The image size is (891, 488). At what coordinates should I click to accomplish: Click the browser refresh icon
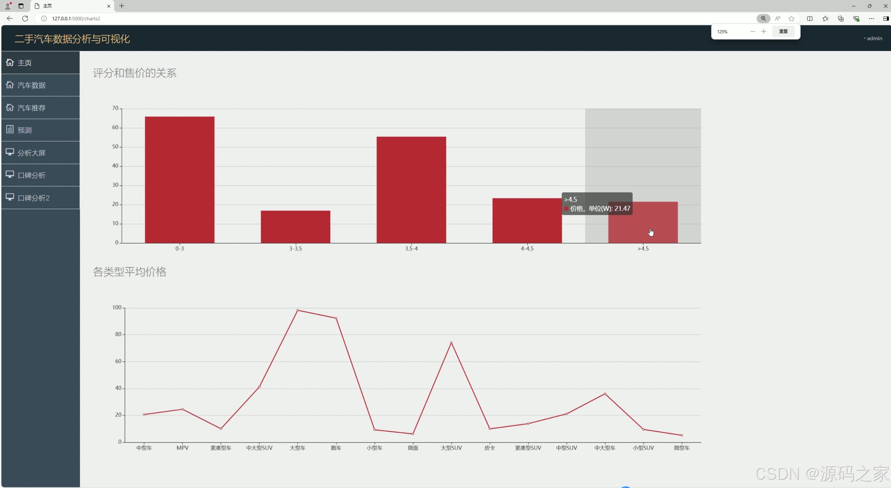(25, 18)
